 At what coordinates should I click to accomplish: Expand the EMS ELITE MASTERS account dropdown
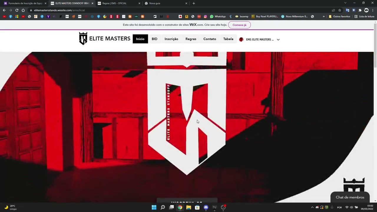[x=278, y=39]
